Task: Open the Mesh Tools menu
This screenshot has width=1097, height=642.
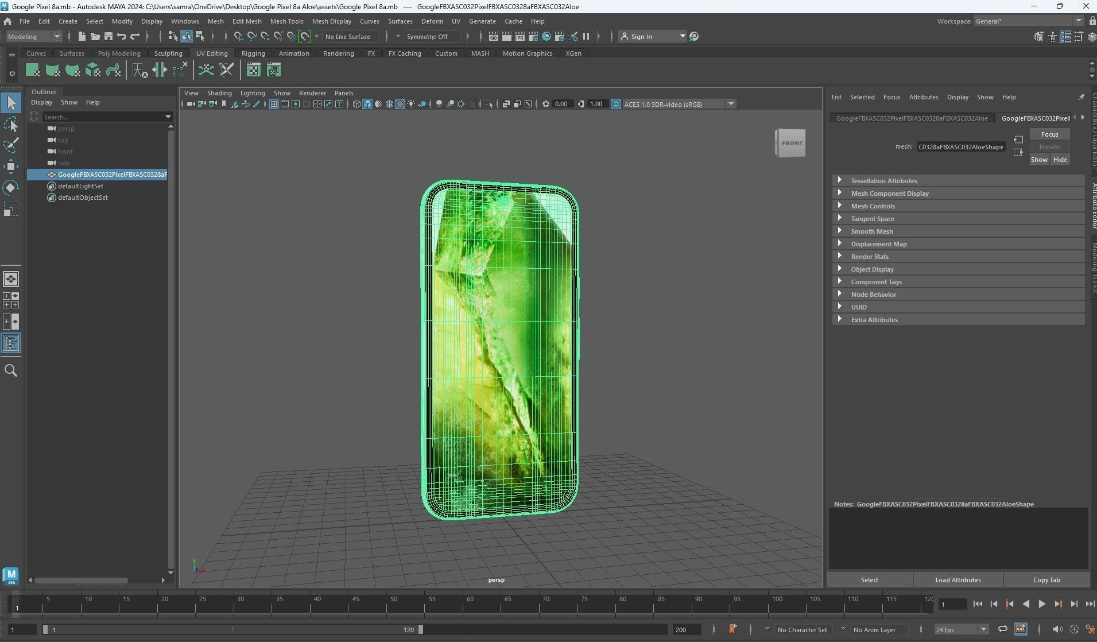Action: pos(286,21)
